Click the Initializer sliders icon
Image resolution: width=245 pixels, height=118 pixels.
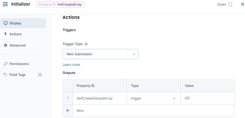point(5,4)
